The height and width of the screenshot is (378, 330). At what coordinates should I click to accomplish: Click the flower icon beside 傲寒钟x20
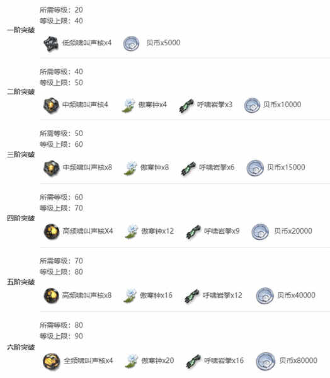pos(132,361)
